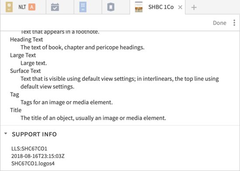Close the SHBC 1Co tab
Screen dimensions: 240x171
click(180, 7)
